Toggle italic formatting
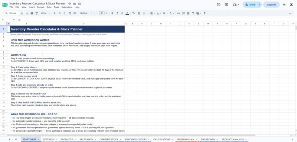297x142 pixels. point(117,13)
